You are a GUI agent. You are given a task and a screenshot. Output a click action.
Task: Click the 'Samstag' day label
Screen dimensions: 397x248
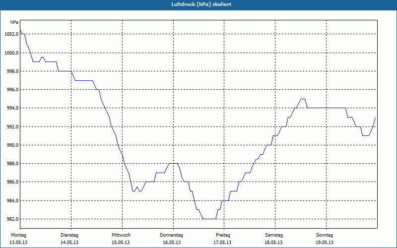click(274, 235)
